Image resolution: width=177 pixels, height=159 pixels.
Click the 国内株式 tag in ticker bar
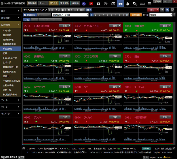point(146,148)
